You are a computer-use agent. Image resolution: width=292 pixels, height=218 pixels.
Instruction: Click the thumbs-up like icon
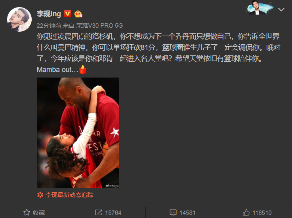tap(246, 212)
